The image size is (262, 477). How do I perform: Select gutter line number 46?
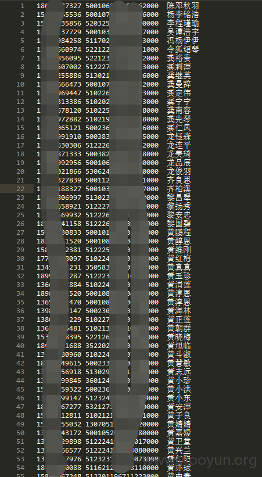click(x=20, y=398)
